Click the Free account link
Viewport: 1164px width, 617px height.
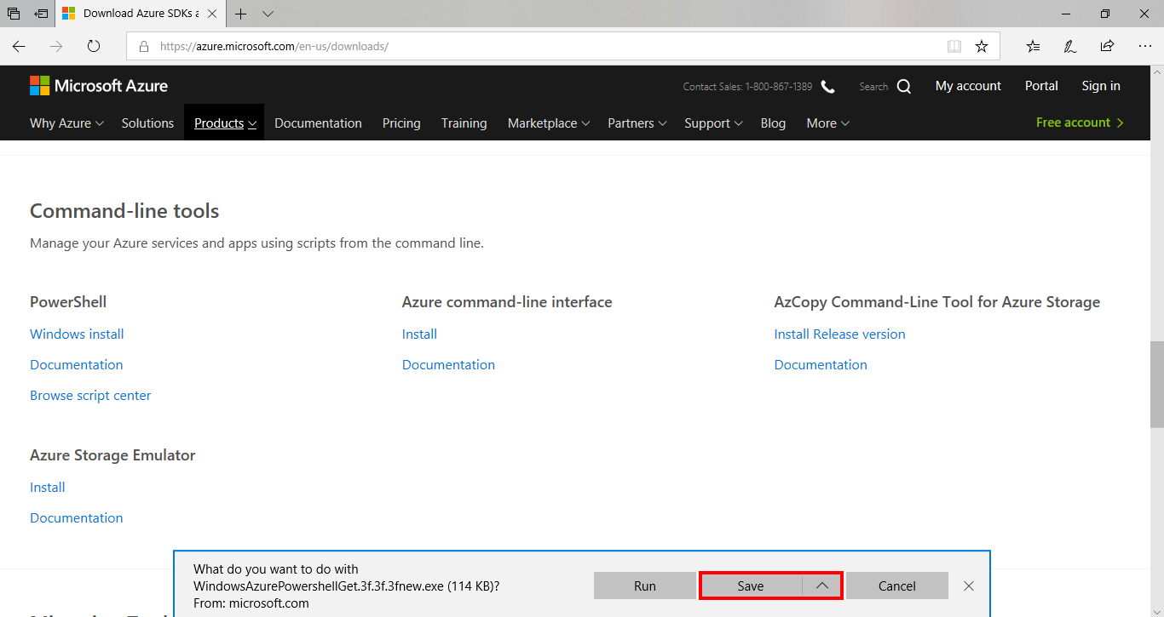pos(1080,123)
